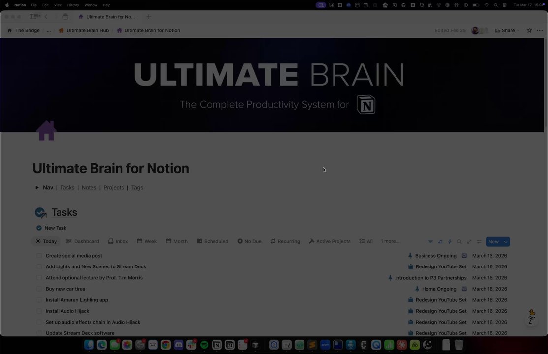Open Spotify in the Dock
The image size is (548, 354).
coord(204,345)
